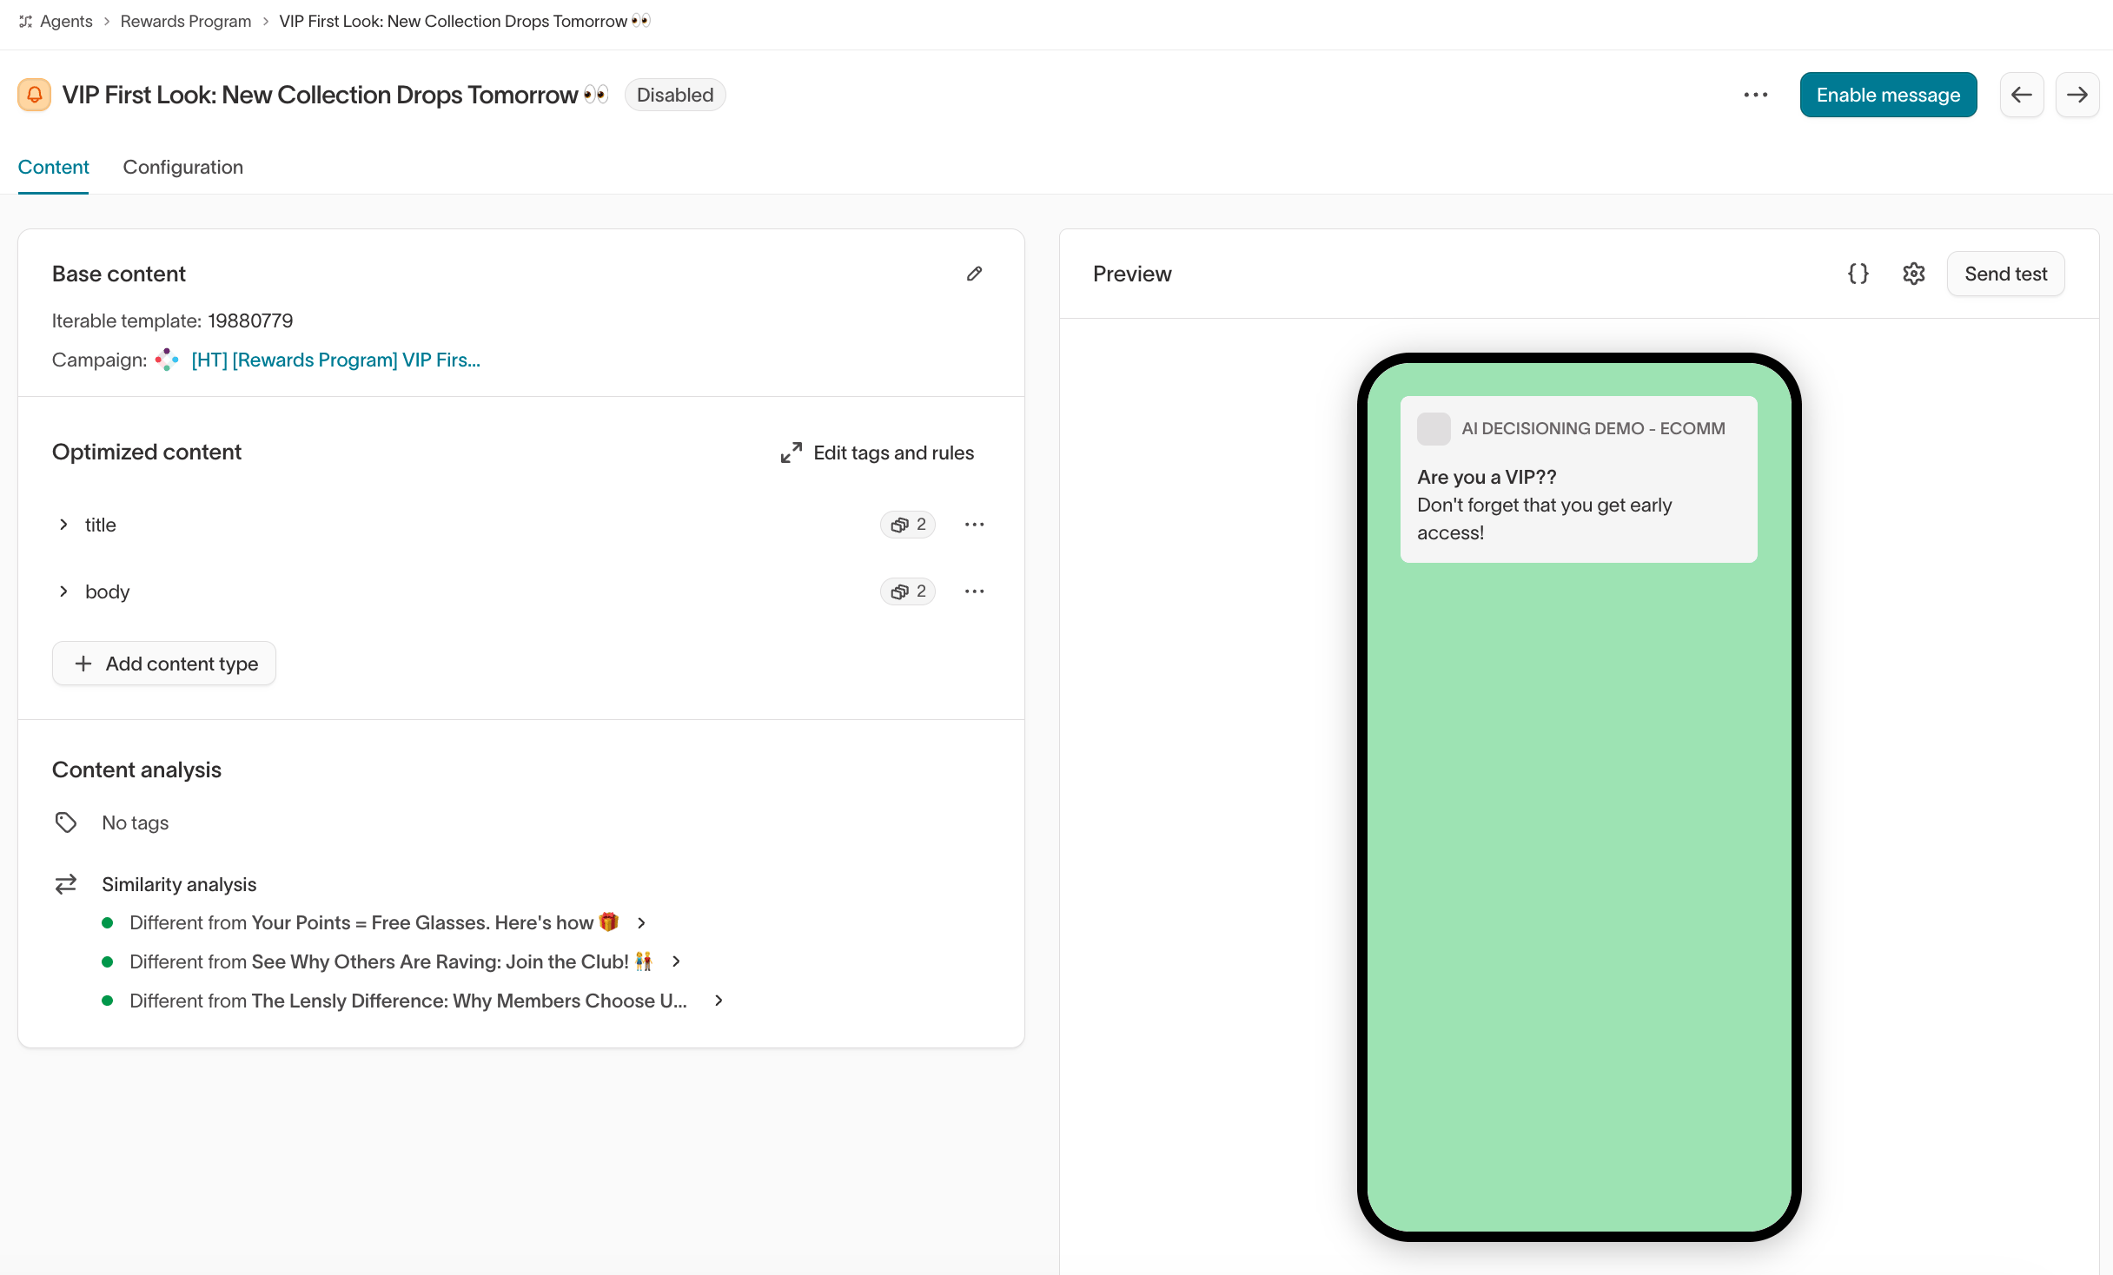
Task: Click Add content type button
Action: tap(164, 664)
